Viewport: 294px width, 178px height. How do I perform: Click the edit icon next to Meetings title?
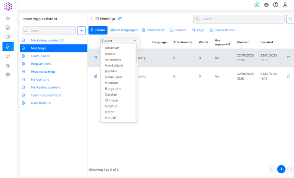[x=120, y=19]
